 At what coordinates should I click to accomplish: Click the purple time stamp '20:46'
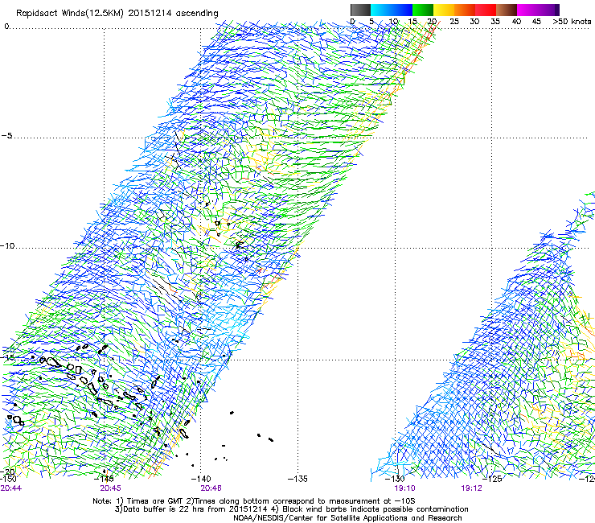[x=211, y=488]
